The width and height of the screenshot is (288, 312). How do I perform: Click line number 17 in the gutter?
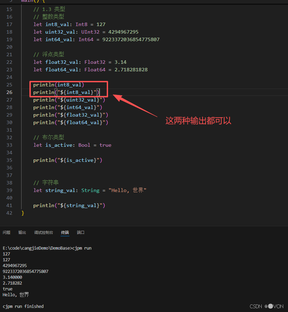point(9,24)
